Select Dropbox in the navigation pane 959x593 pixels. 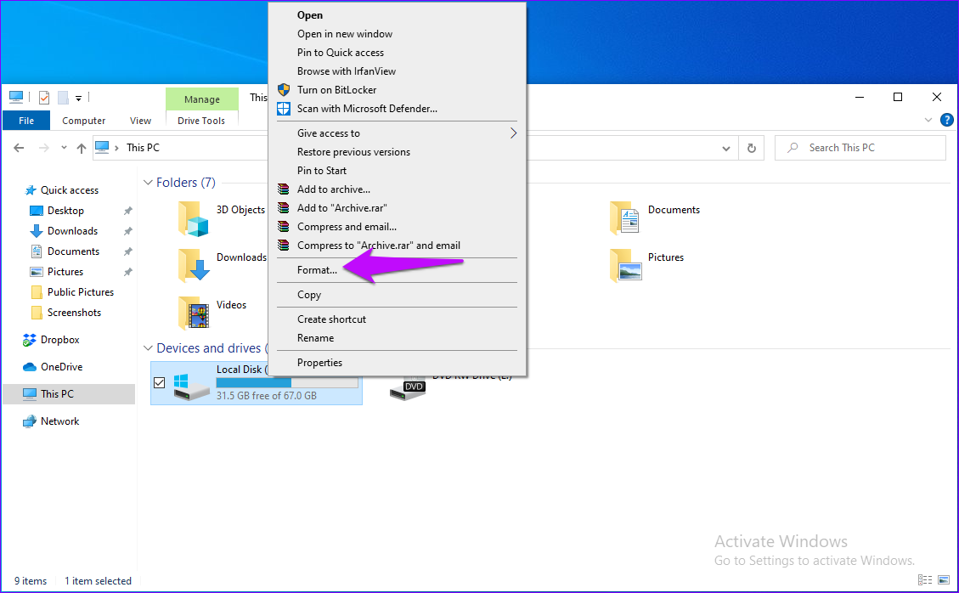tap(59, 340)
